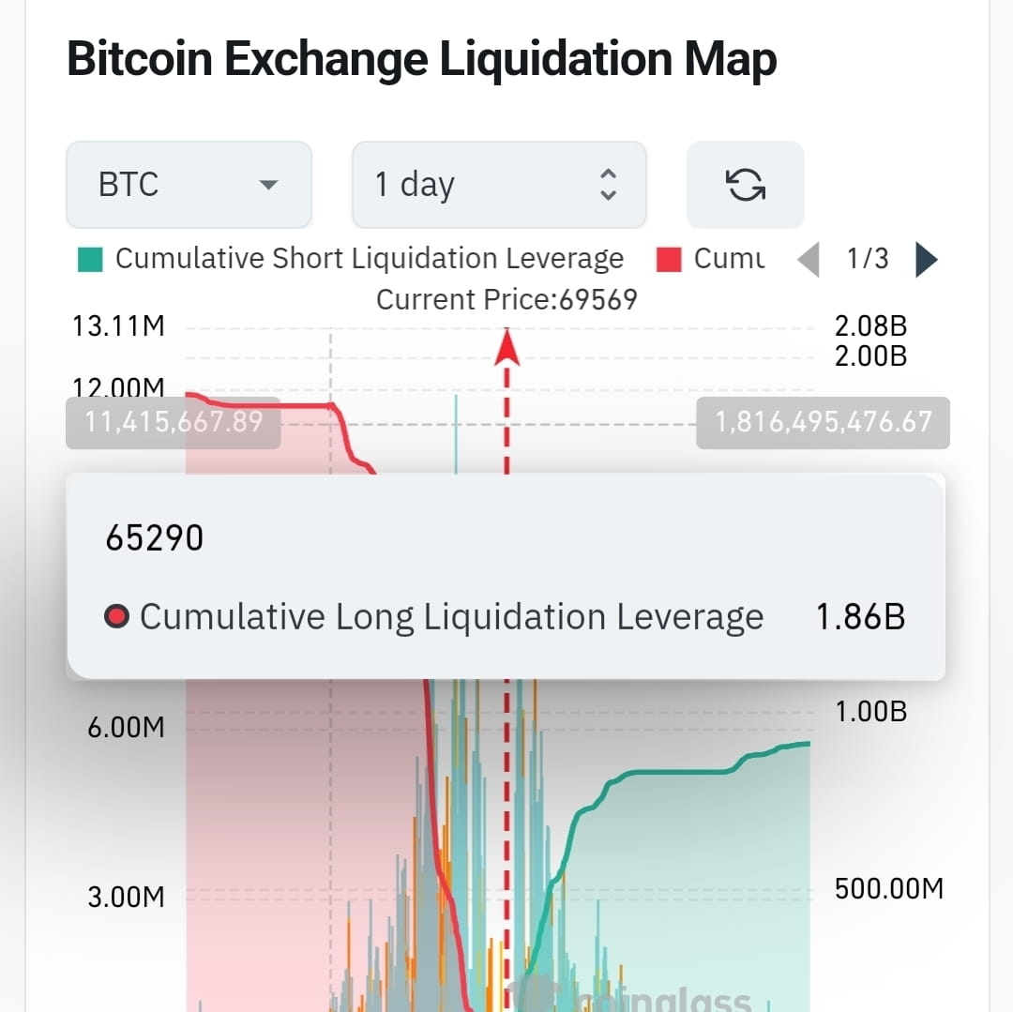
Task: Click the red Cumulative legend square
Action: click(670, 259)
